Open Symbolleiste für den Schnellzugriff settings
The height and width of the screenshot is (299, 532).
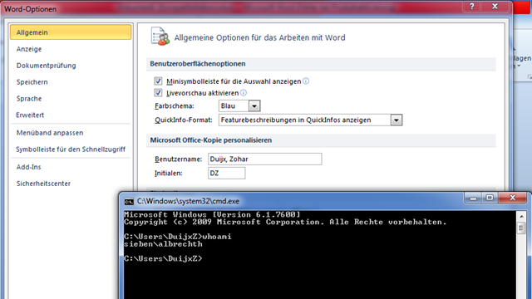pos(71,149)
